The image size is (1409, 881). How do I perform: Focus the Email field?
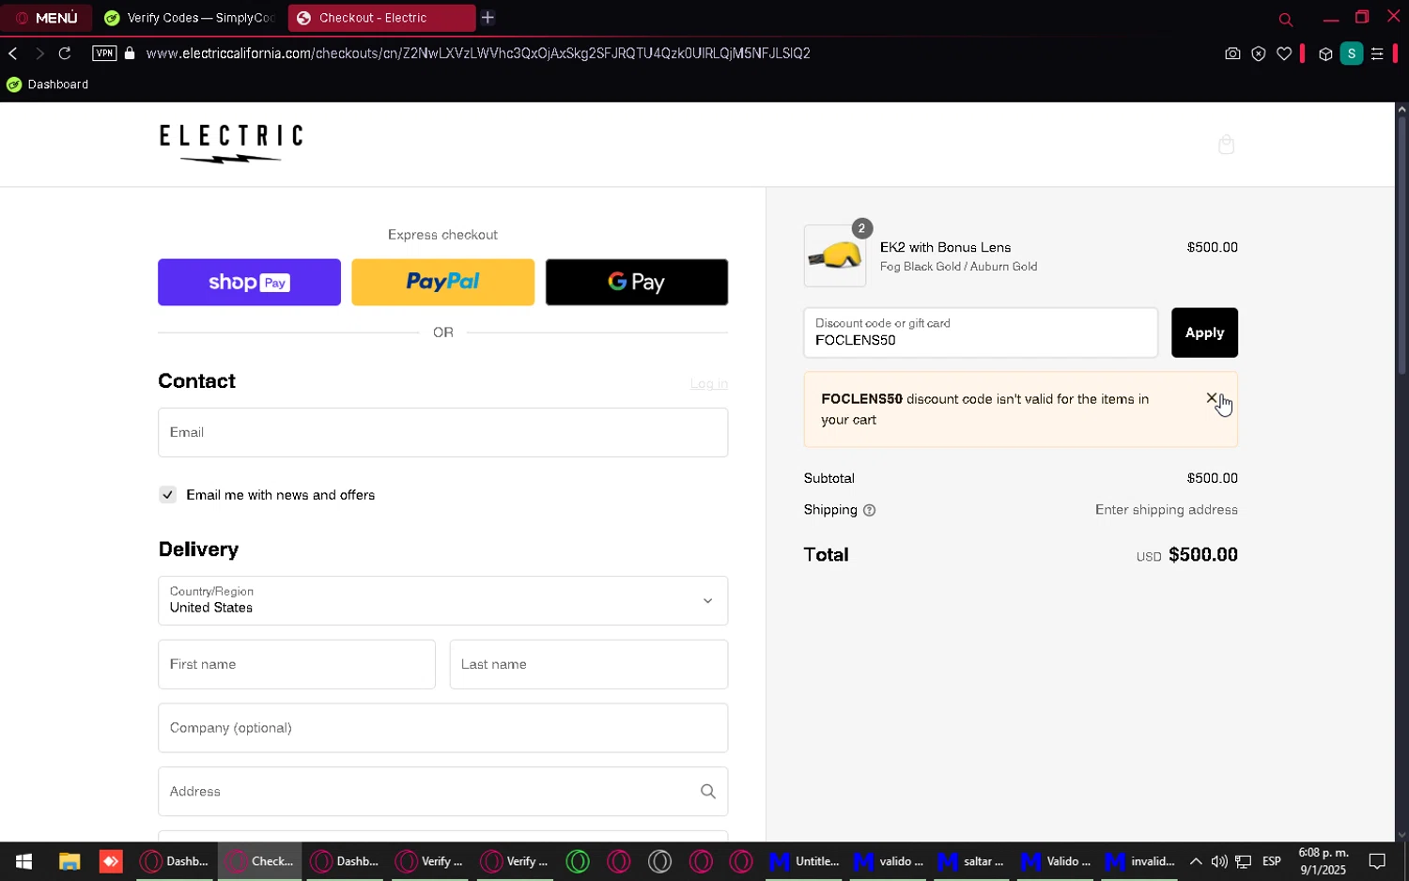point(442,432)
